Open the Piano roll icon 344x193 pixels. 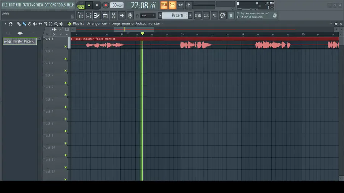click(97, 16)
